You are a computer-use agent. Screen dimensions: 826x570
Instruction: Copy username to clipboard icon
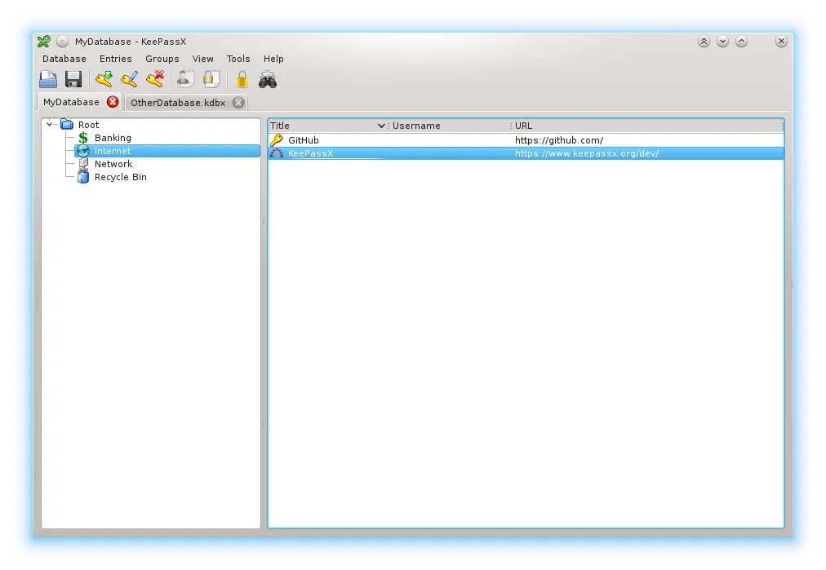point(185,79)
